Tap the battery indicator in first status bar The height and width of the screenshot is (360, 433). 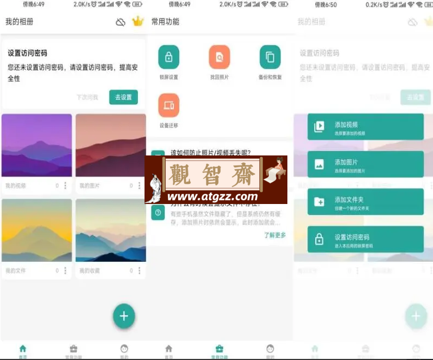pyautogui.click(x=137, y=4)
